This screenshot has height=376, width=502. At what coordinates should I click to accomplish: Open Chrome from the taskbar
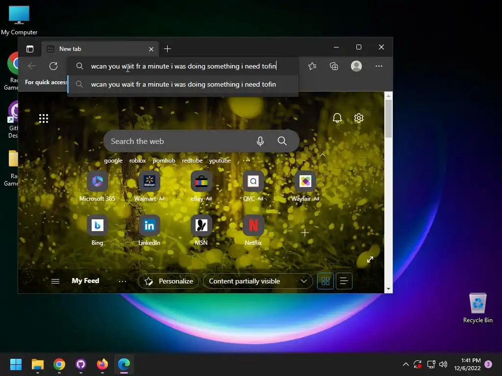[x=59, y=364]
